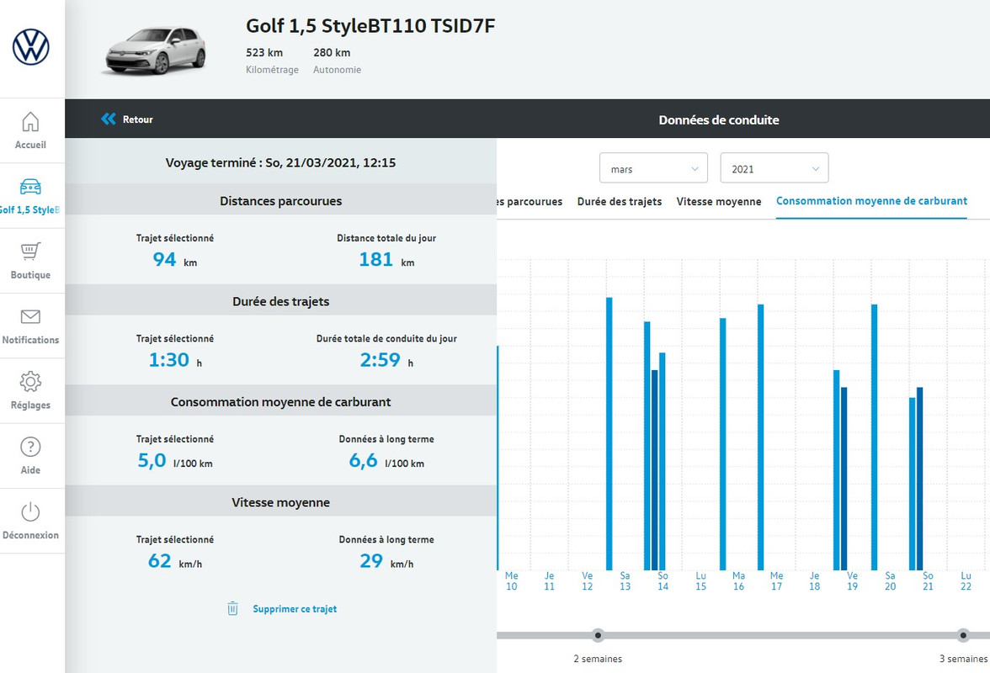990x673 pixels.
Task: Select Consommation moyenne de carburant tab
Action: pyautogui.click(x=871, y=200)
